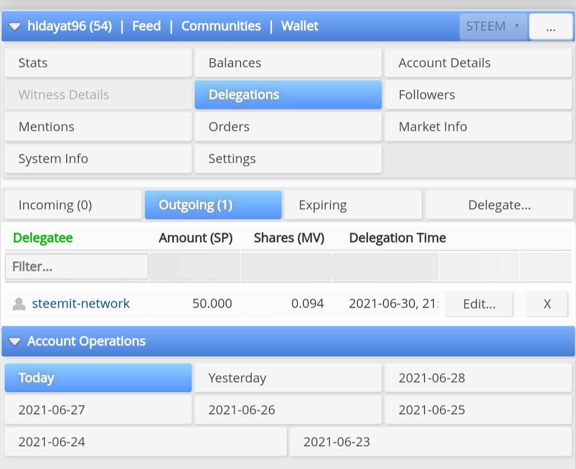This screenshot has height=469, width=576.
Task: Open the Communities link
Action: [x=221, y=26]
